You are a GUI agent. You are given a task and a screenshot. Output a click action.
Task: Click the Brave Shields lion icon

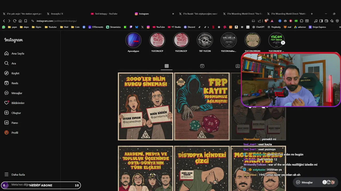click(266, 21)
